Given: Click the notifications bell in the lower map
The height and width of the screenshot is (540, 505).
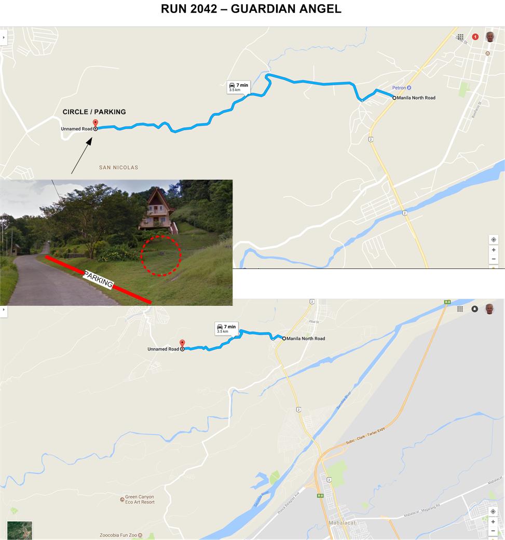Looking at the screenshot, I should [x=475, y=309].
